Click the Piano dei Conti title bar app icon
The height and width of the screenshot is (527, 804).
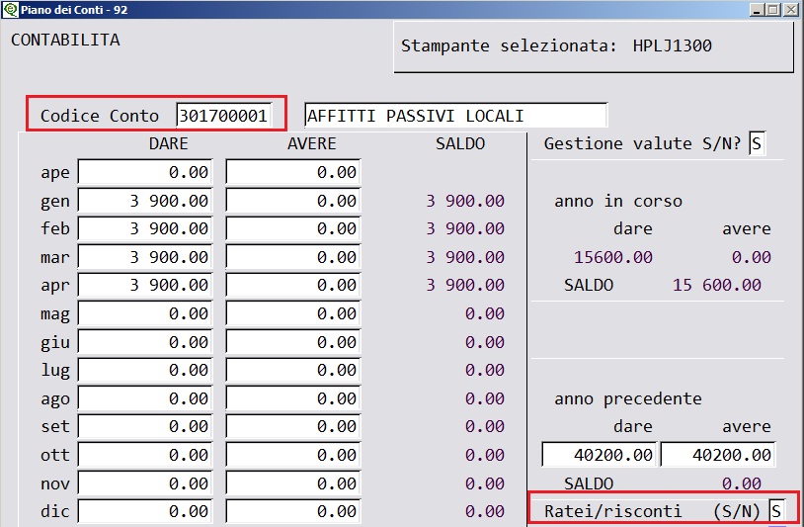coord(10,9)
